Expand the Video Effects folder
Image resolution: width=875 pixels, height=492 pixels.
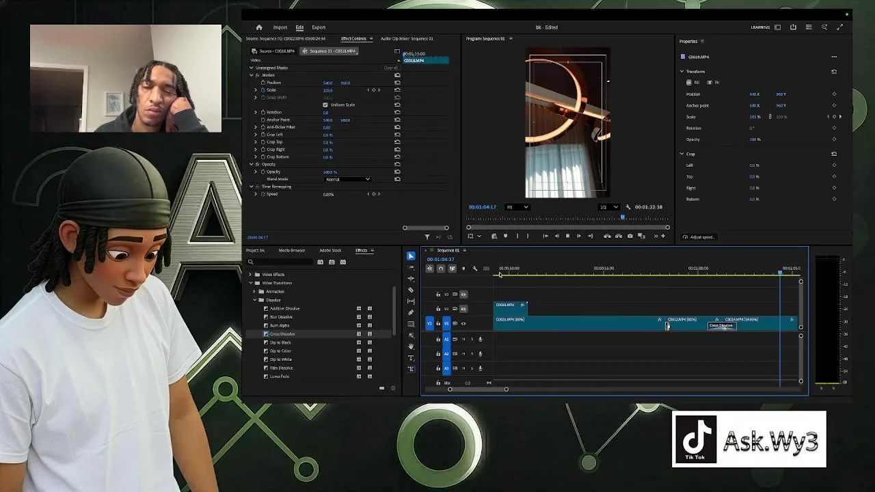click(250, 275)
